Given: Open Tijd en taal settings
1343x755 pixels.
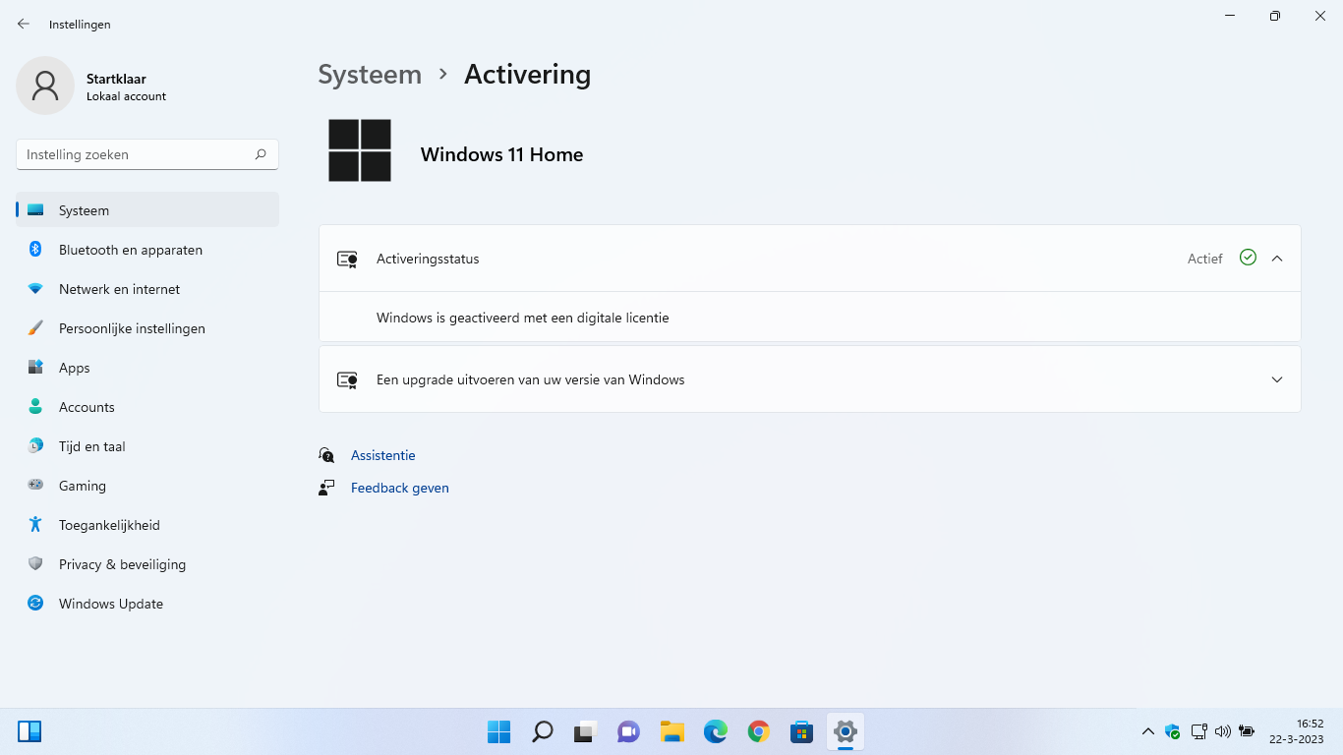Looking at the screenshot, I should [x=147, y=446].
